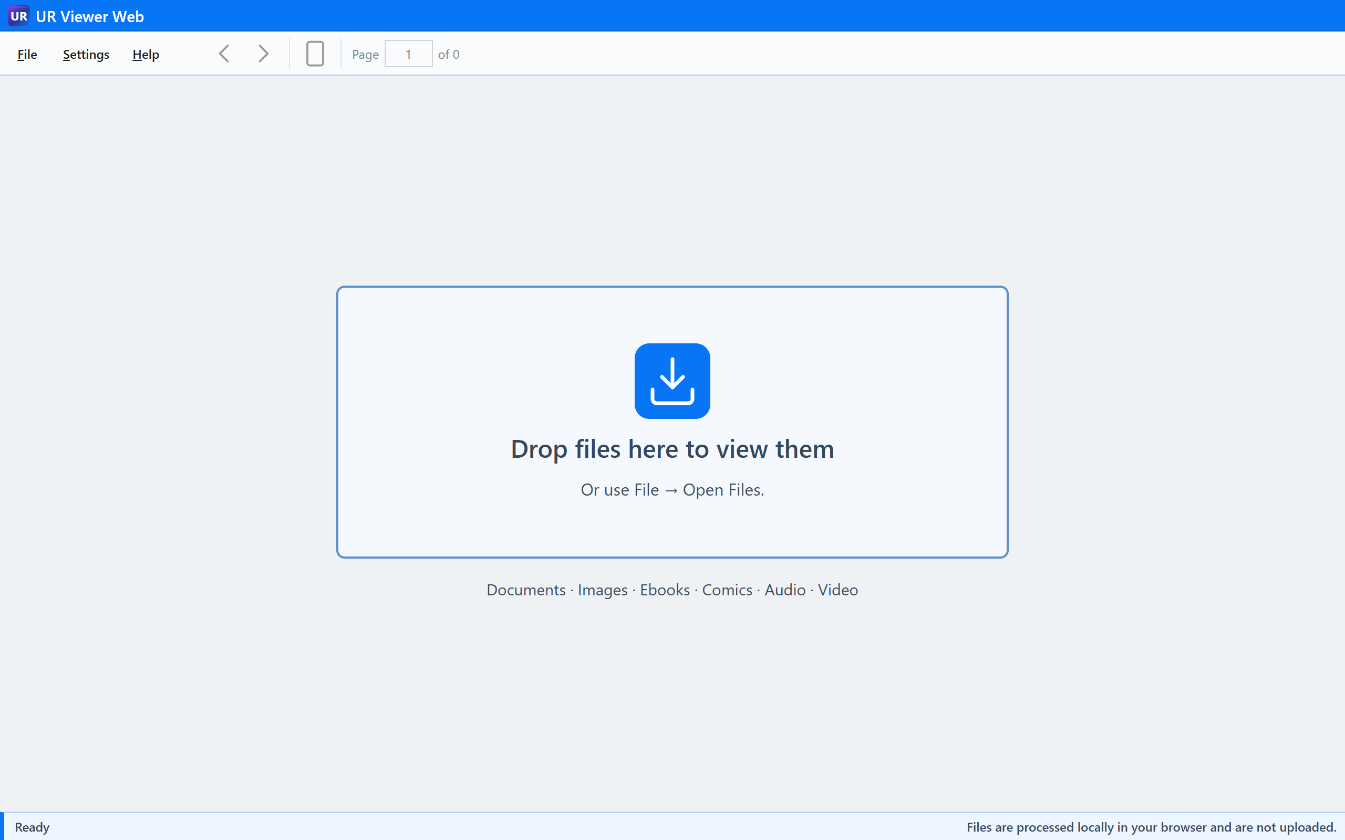1345x840 pixels.
Task: Click the 'of 0' page count text
Action: pyautogui.click(x=449, y=55)
